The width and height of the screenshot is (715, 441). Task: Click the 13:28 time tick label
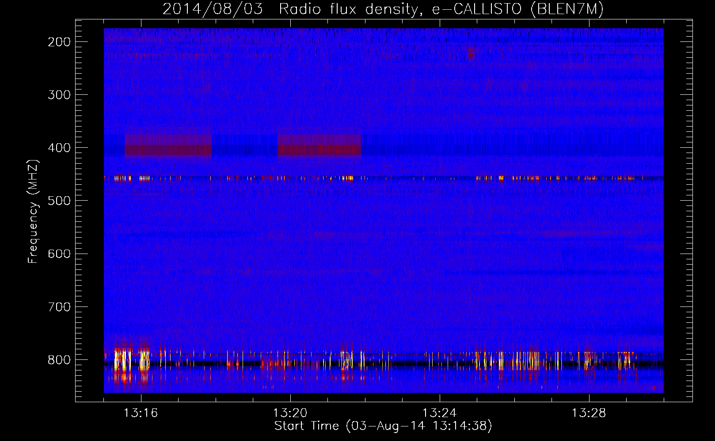pyautogui.click(x=589, y=413)
